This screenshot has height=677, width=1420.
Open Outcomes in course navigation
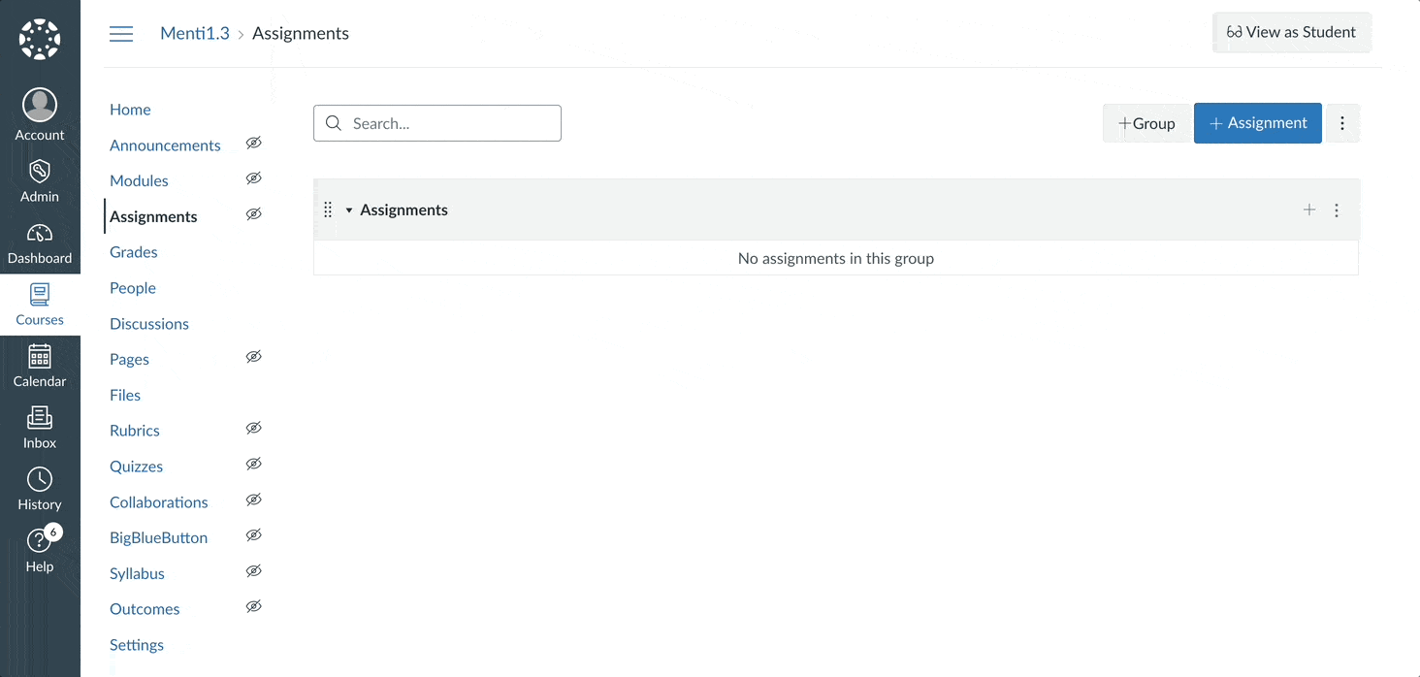point(145,609)
